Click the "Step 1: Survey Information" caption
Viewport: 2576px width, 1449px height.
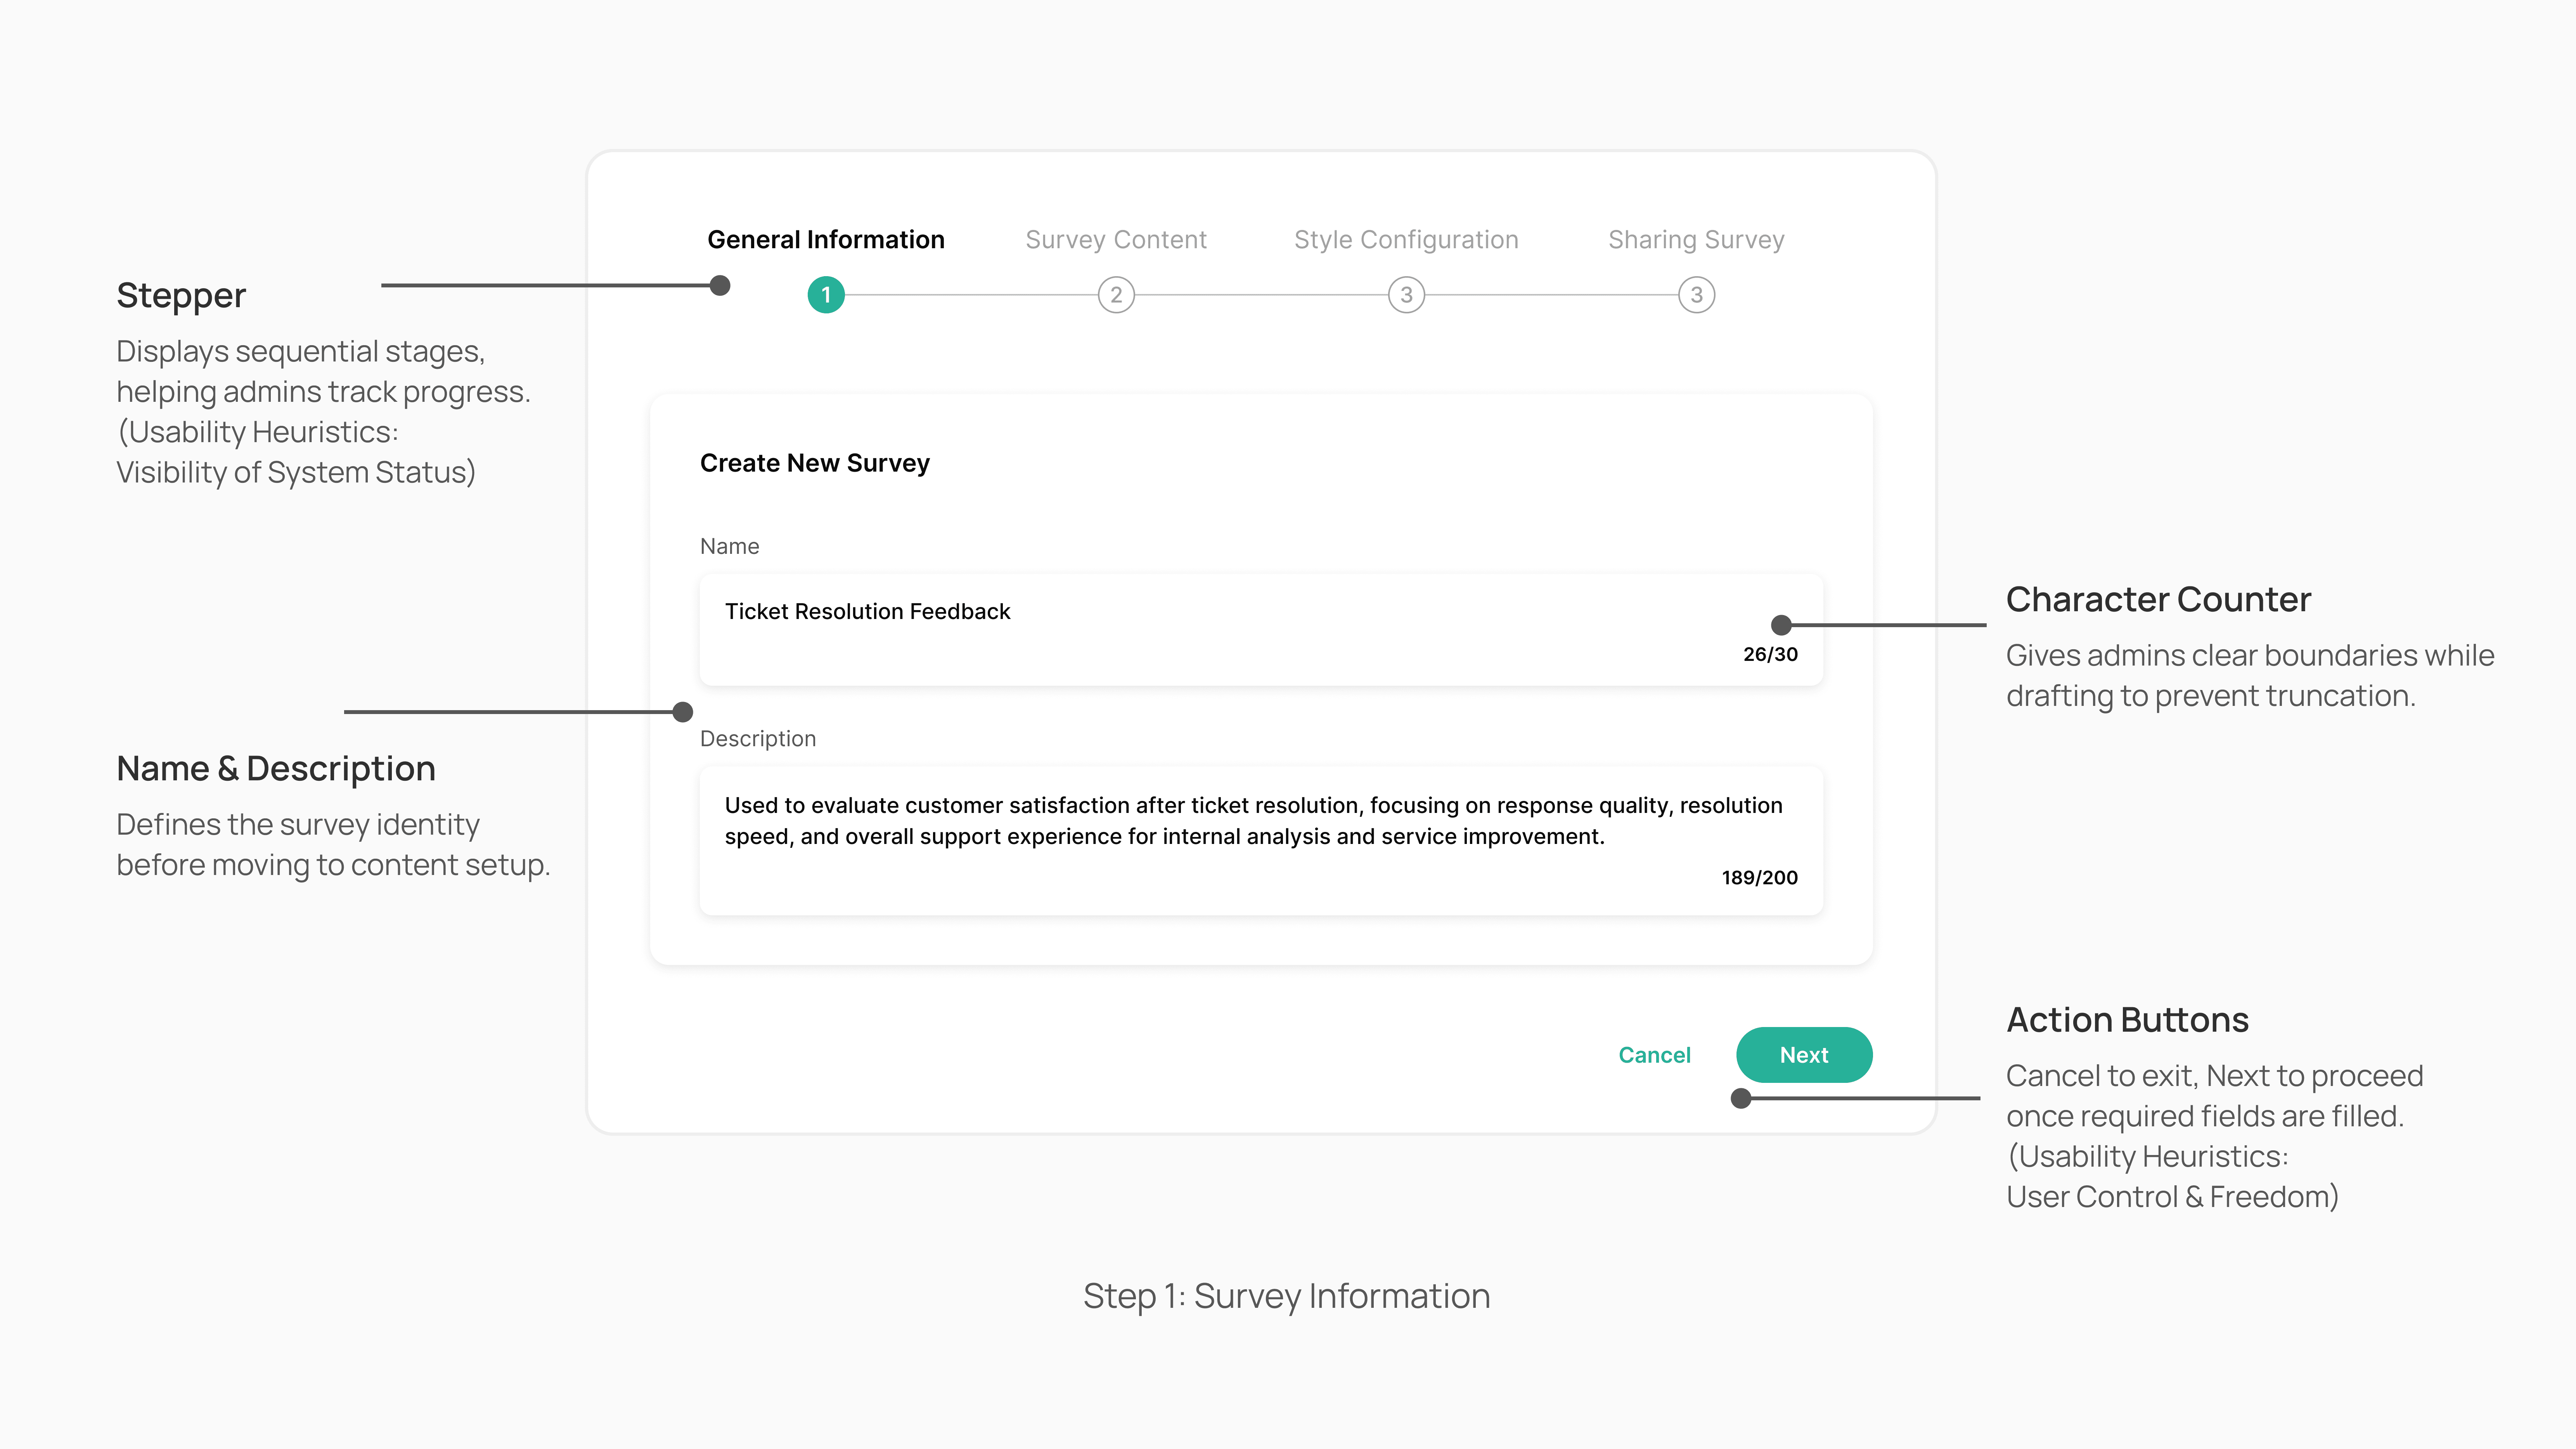pyautogui.click(x=1287, y=1296)
